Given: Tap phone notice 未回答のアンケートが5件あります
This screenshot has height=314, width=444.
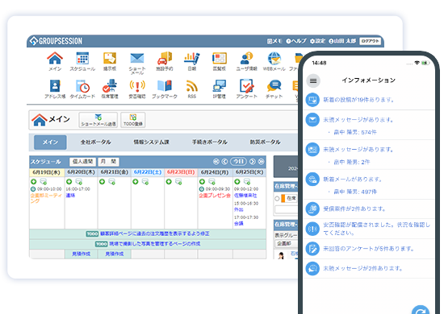Looking at the screenshot, I should pos(368,249).
